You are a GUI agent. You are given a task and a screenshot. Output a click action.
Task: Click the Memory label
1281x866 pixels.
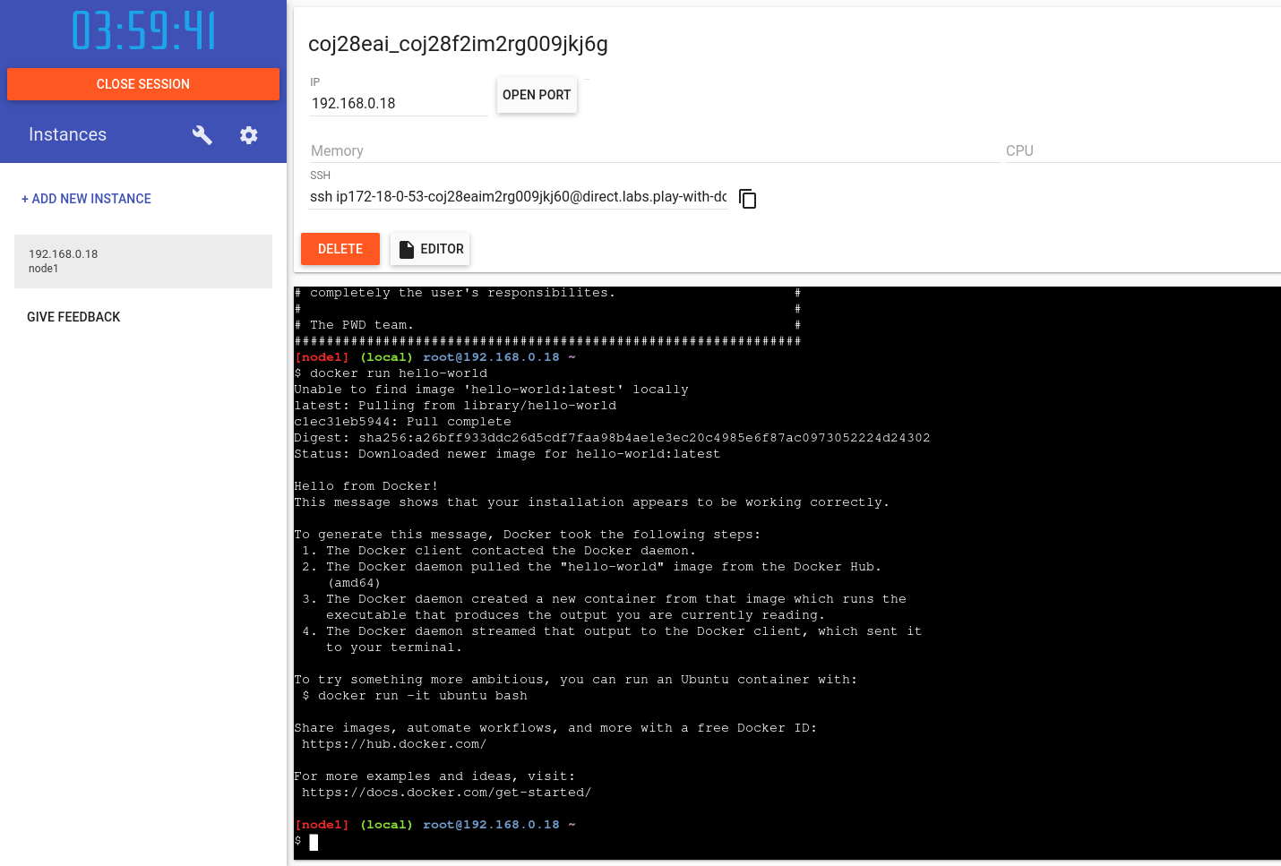click(x=337, y=150)
